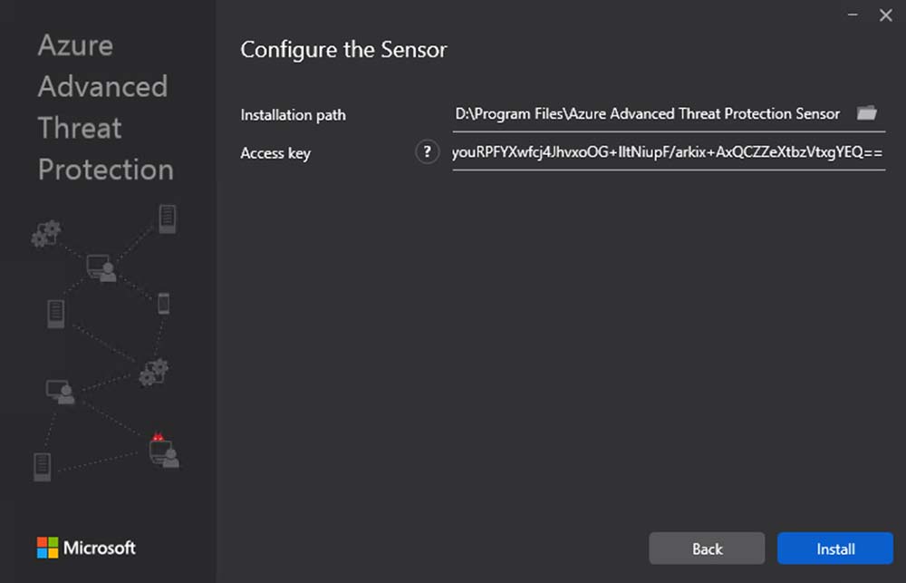Click the Azure Advanced Threat Protection title

[105, 107]
